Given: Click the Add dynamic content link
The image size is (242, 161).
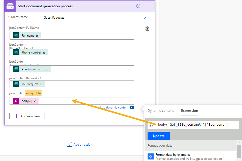Looking at the screenshot, I should click(114, 108).
